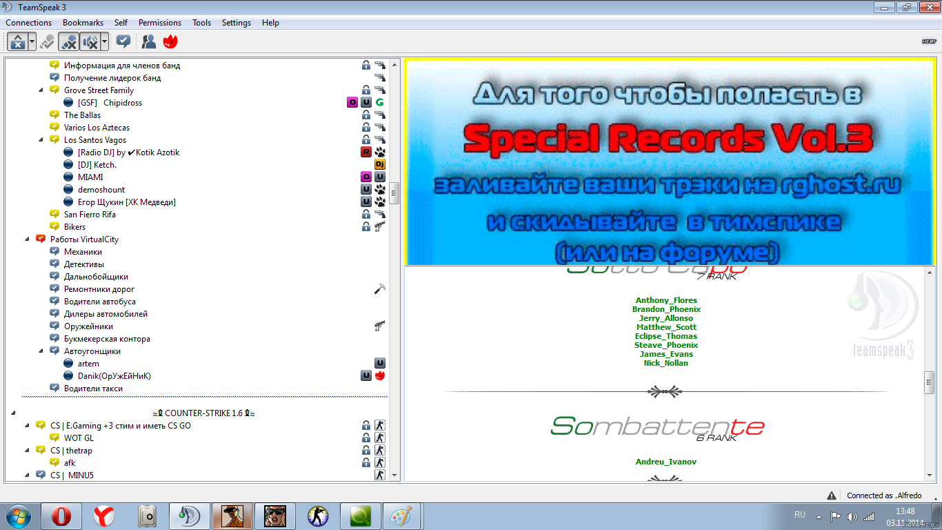Toggle the Away status toolbar button
This screenshot has width=942, height=530.
click(x=18, y=42)
